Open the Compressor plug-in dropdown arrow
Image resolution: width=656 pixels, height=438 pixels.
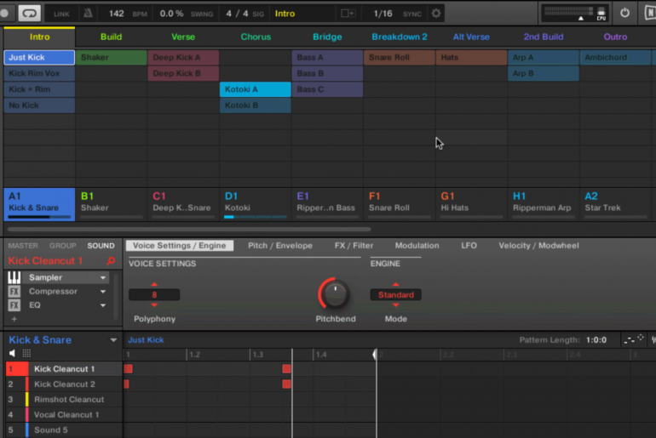(103, 292)
